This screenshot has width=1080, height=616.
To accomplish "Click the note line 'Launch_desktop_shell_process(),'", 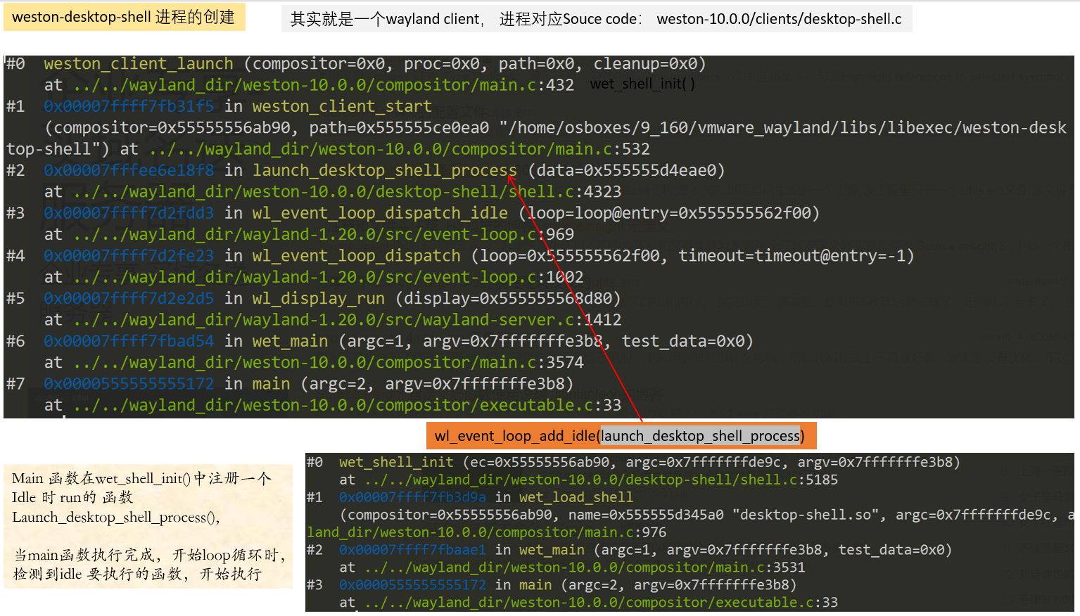I will coord(116,518).
